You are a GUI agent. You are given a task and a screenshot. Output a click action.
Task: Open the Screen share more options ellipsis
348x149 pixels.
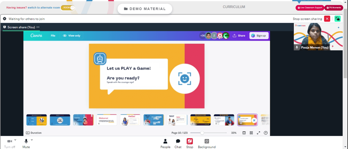pyautogui.click(x=38, y=27)
